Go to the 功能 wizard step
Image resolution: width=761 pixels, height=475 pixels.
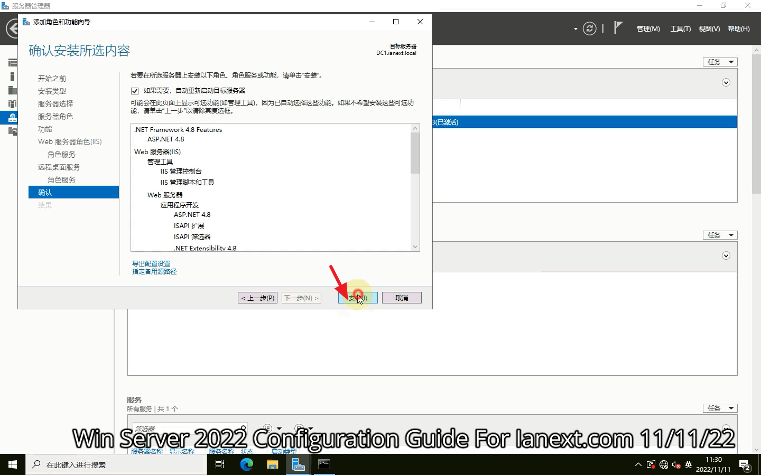click(x=45, y=129)
